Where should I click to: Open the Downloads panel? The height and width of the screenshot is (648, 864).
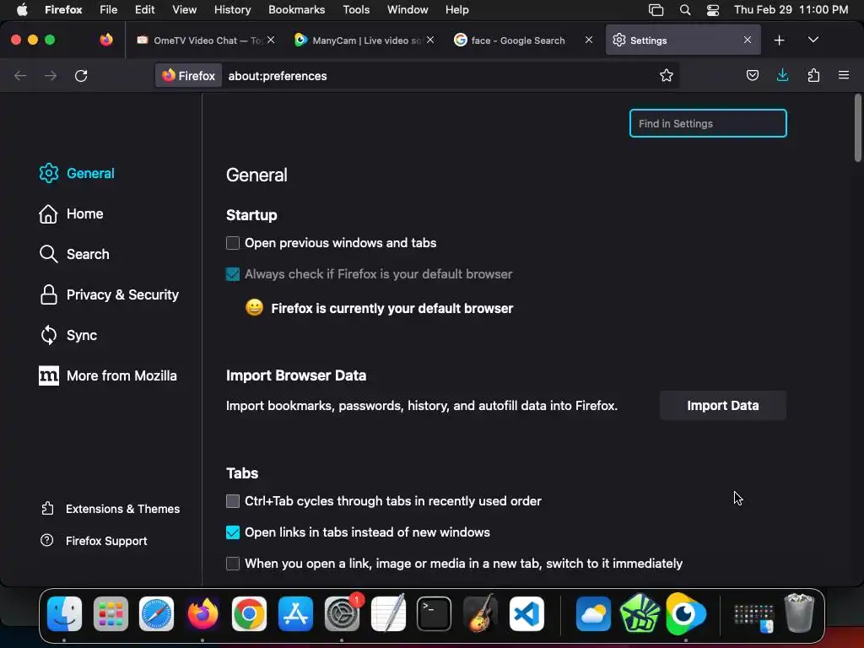pyautogui.click(x=782, y=75)
